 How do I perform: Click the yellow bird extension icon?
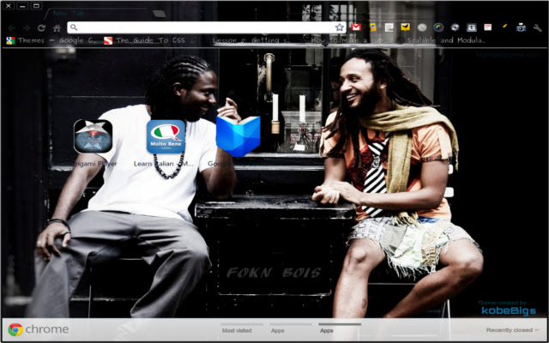pyautogui.click(x=406, y=27)
